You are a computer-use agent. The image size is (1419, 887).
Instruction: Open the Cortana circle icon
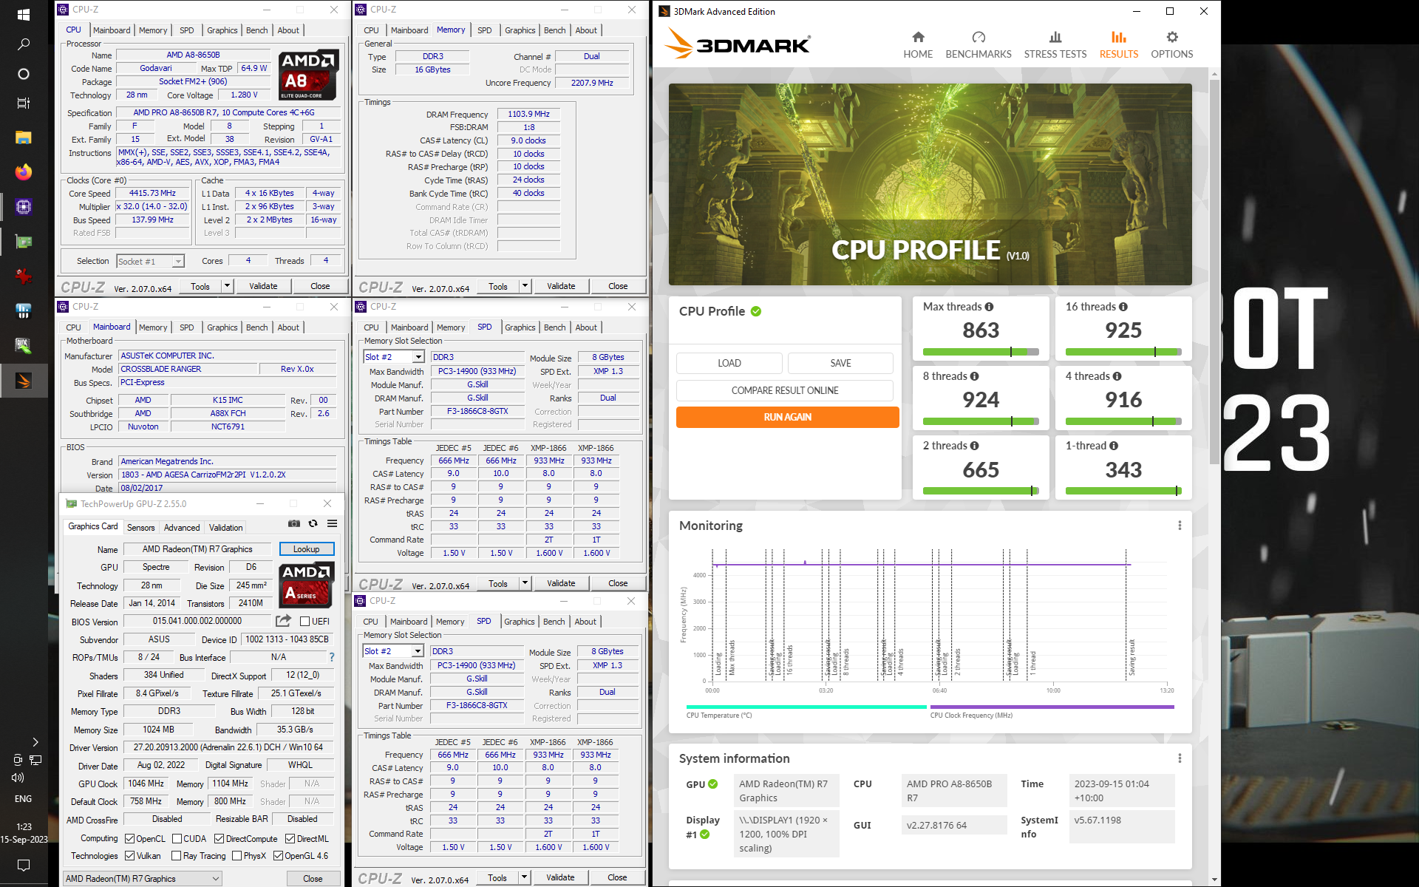pyautogui.click(x=24, y=74)
